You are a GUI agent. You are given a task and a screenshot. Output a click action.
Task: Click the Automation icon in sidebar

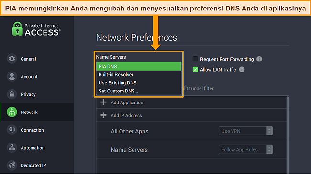click(12, 148)
